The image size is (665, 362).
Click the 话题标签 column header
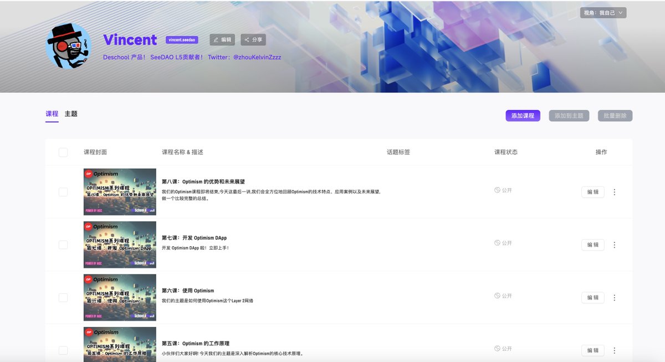click(x=398, y=152)
